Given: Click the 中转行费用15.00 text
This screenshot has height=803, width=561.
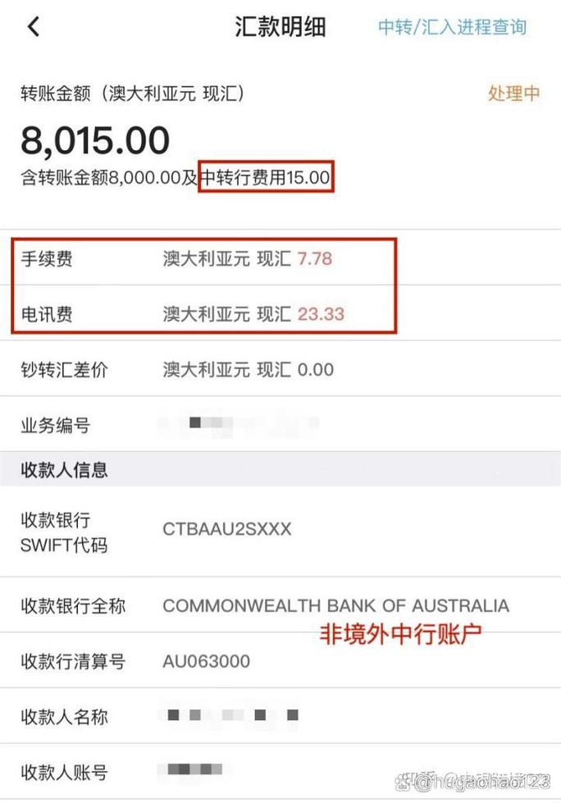Looking at the screenshot, I should click(267, 177).
